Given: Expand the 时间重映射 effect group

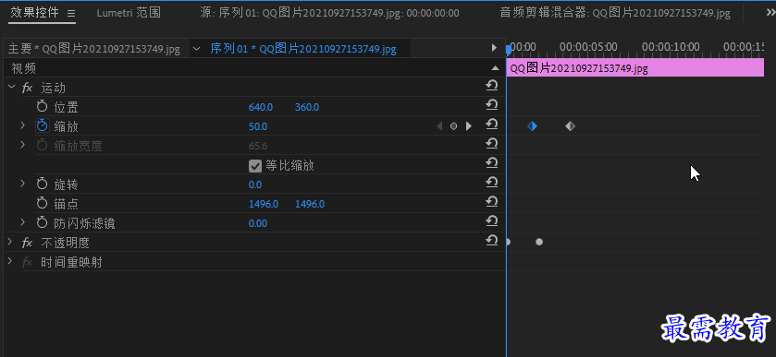Looking at the screenshot, I should pos(9,261).
